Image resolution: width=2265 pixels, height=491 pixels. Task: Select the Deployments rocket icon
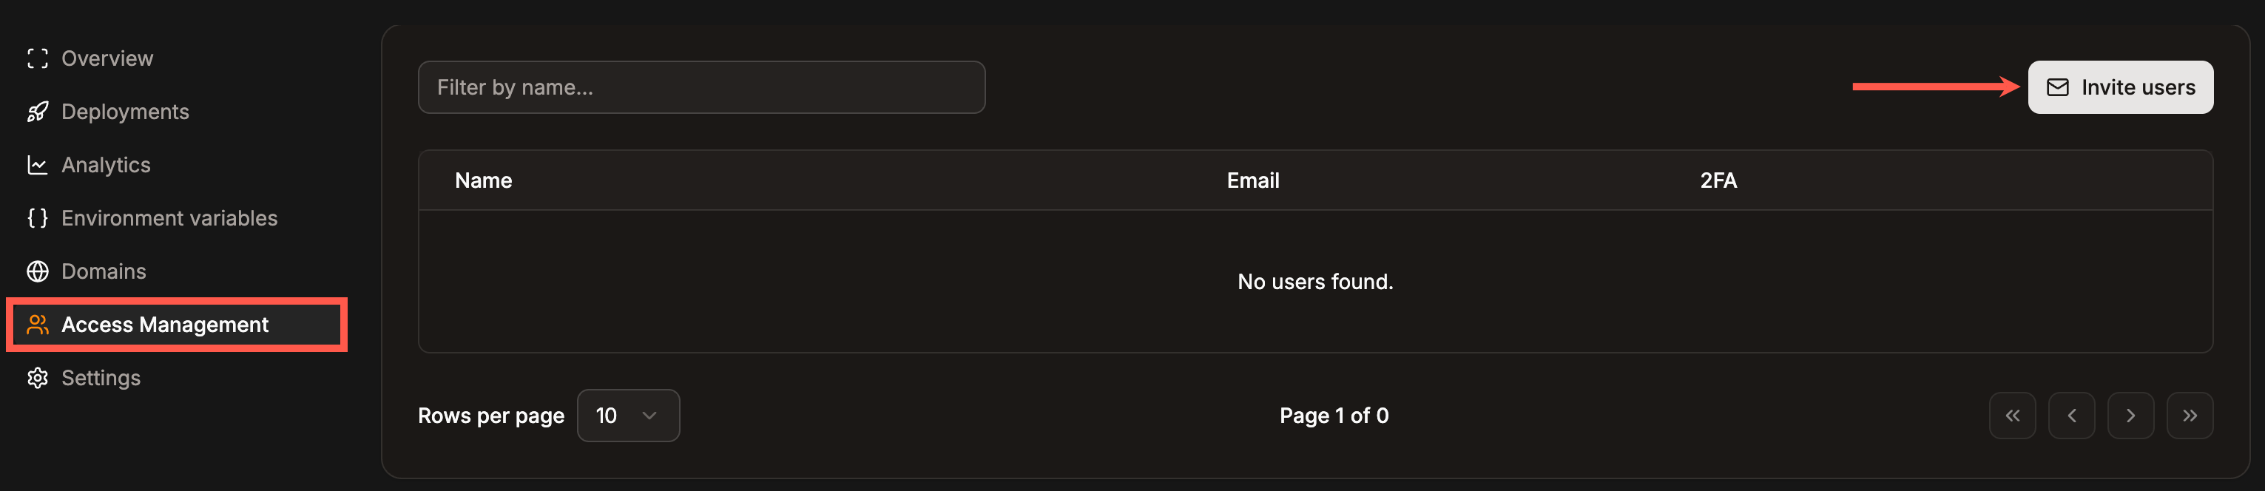[37, 112]
